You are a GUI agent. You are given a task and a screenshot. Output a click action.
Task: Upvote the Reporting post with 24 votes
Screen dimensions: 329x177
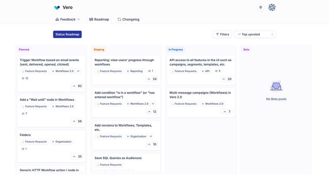[152, 79]
